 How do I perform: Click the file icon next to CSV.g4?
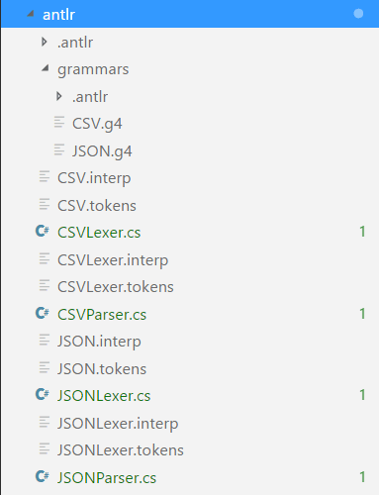(x=59, y=122)
